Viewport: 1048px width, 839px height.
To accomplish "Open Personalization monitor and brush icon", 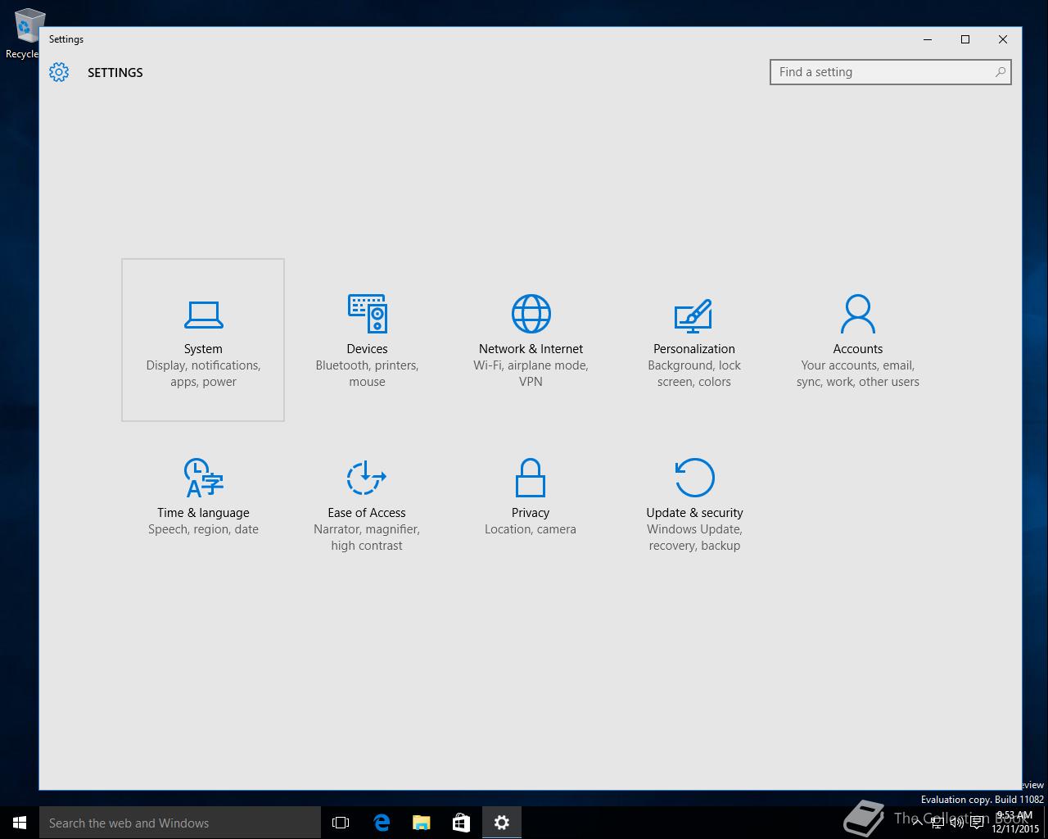I will 693,315.
